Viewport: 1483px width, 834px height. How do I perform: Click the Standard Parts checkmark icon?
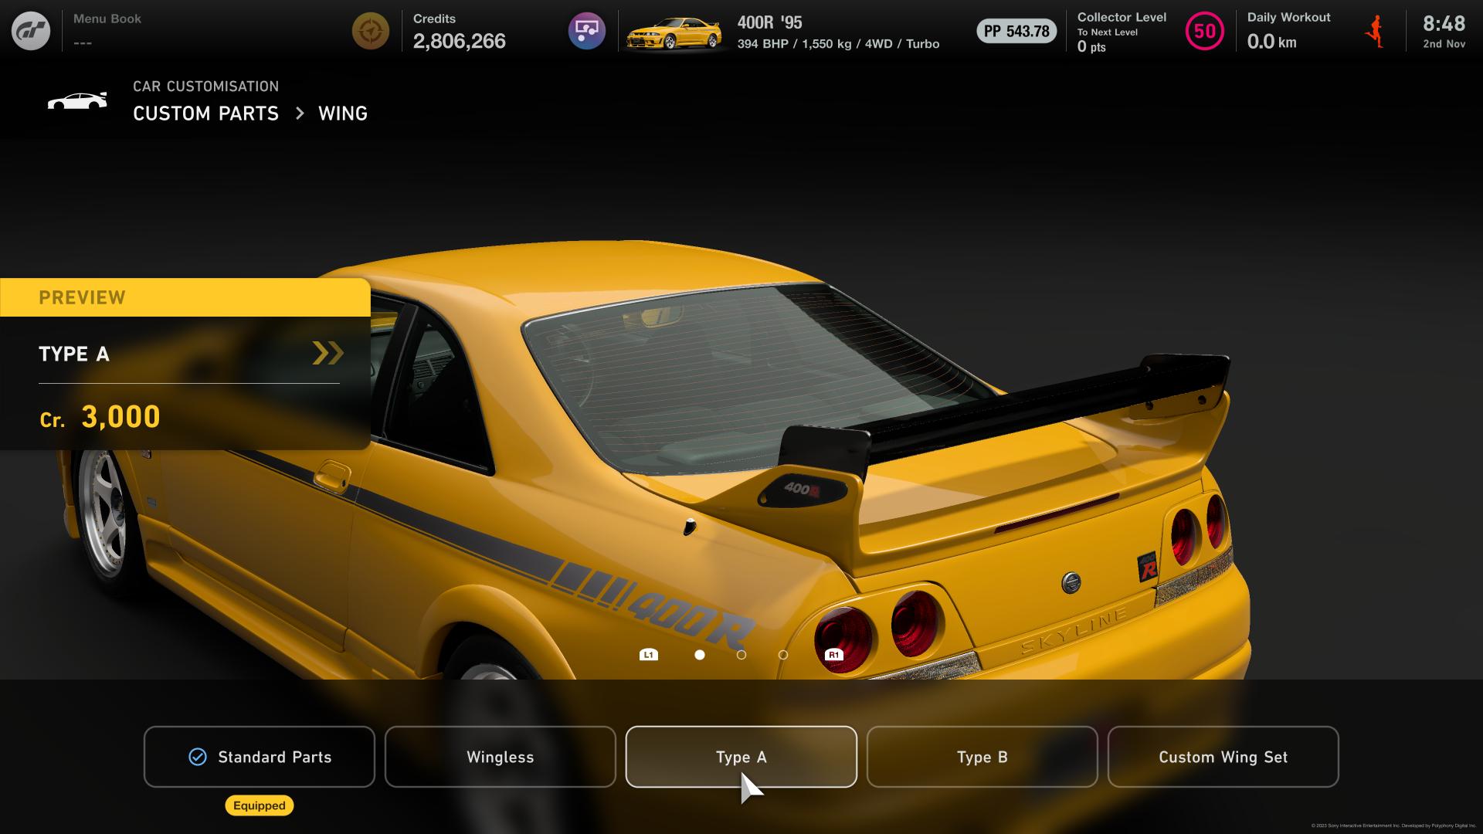click(198, 757)
